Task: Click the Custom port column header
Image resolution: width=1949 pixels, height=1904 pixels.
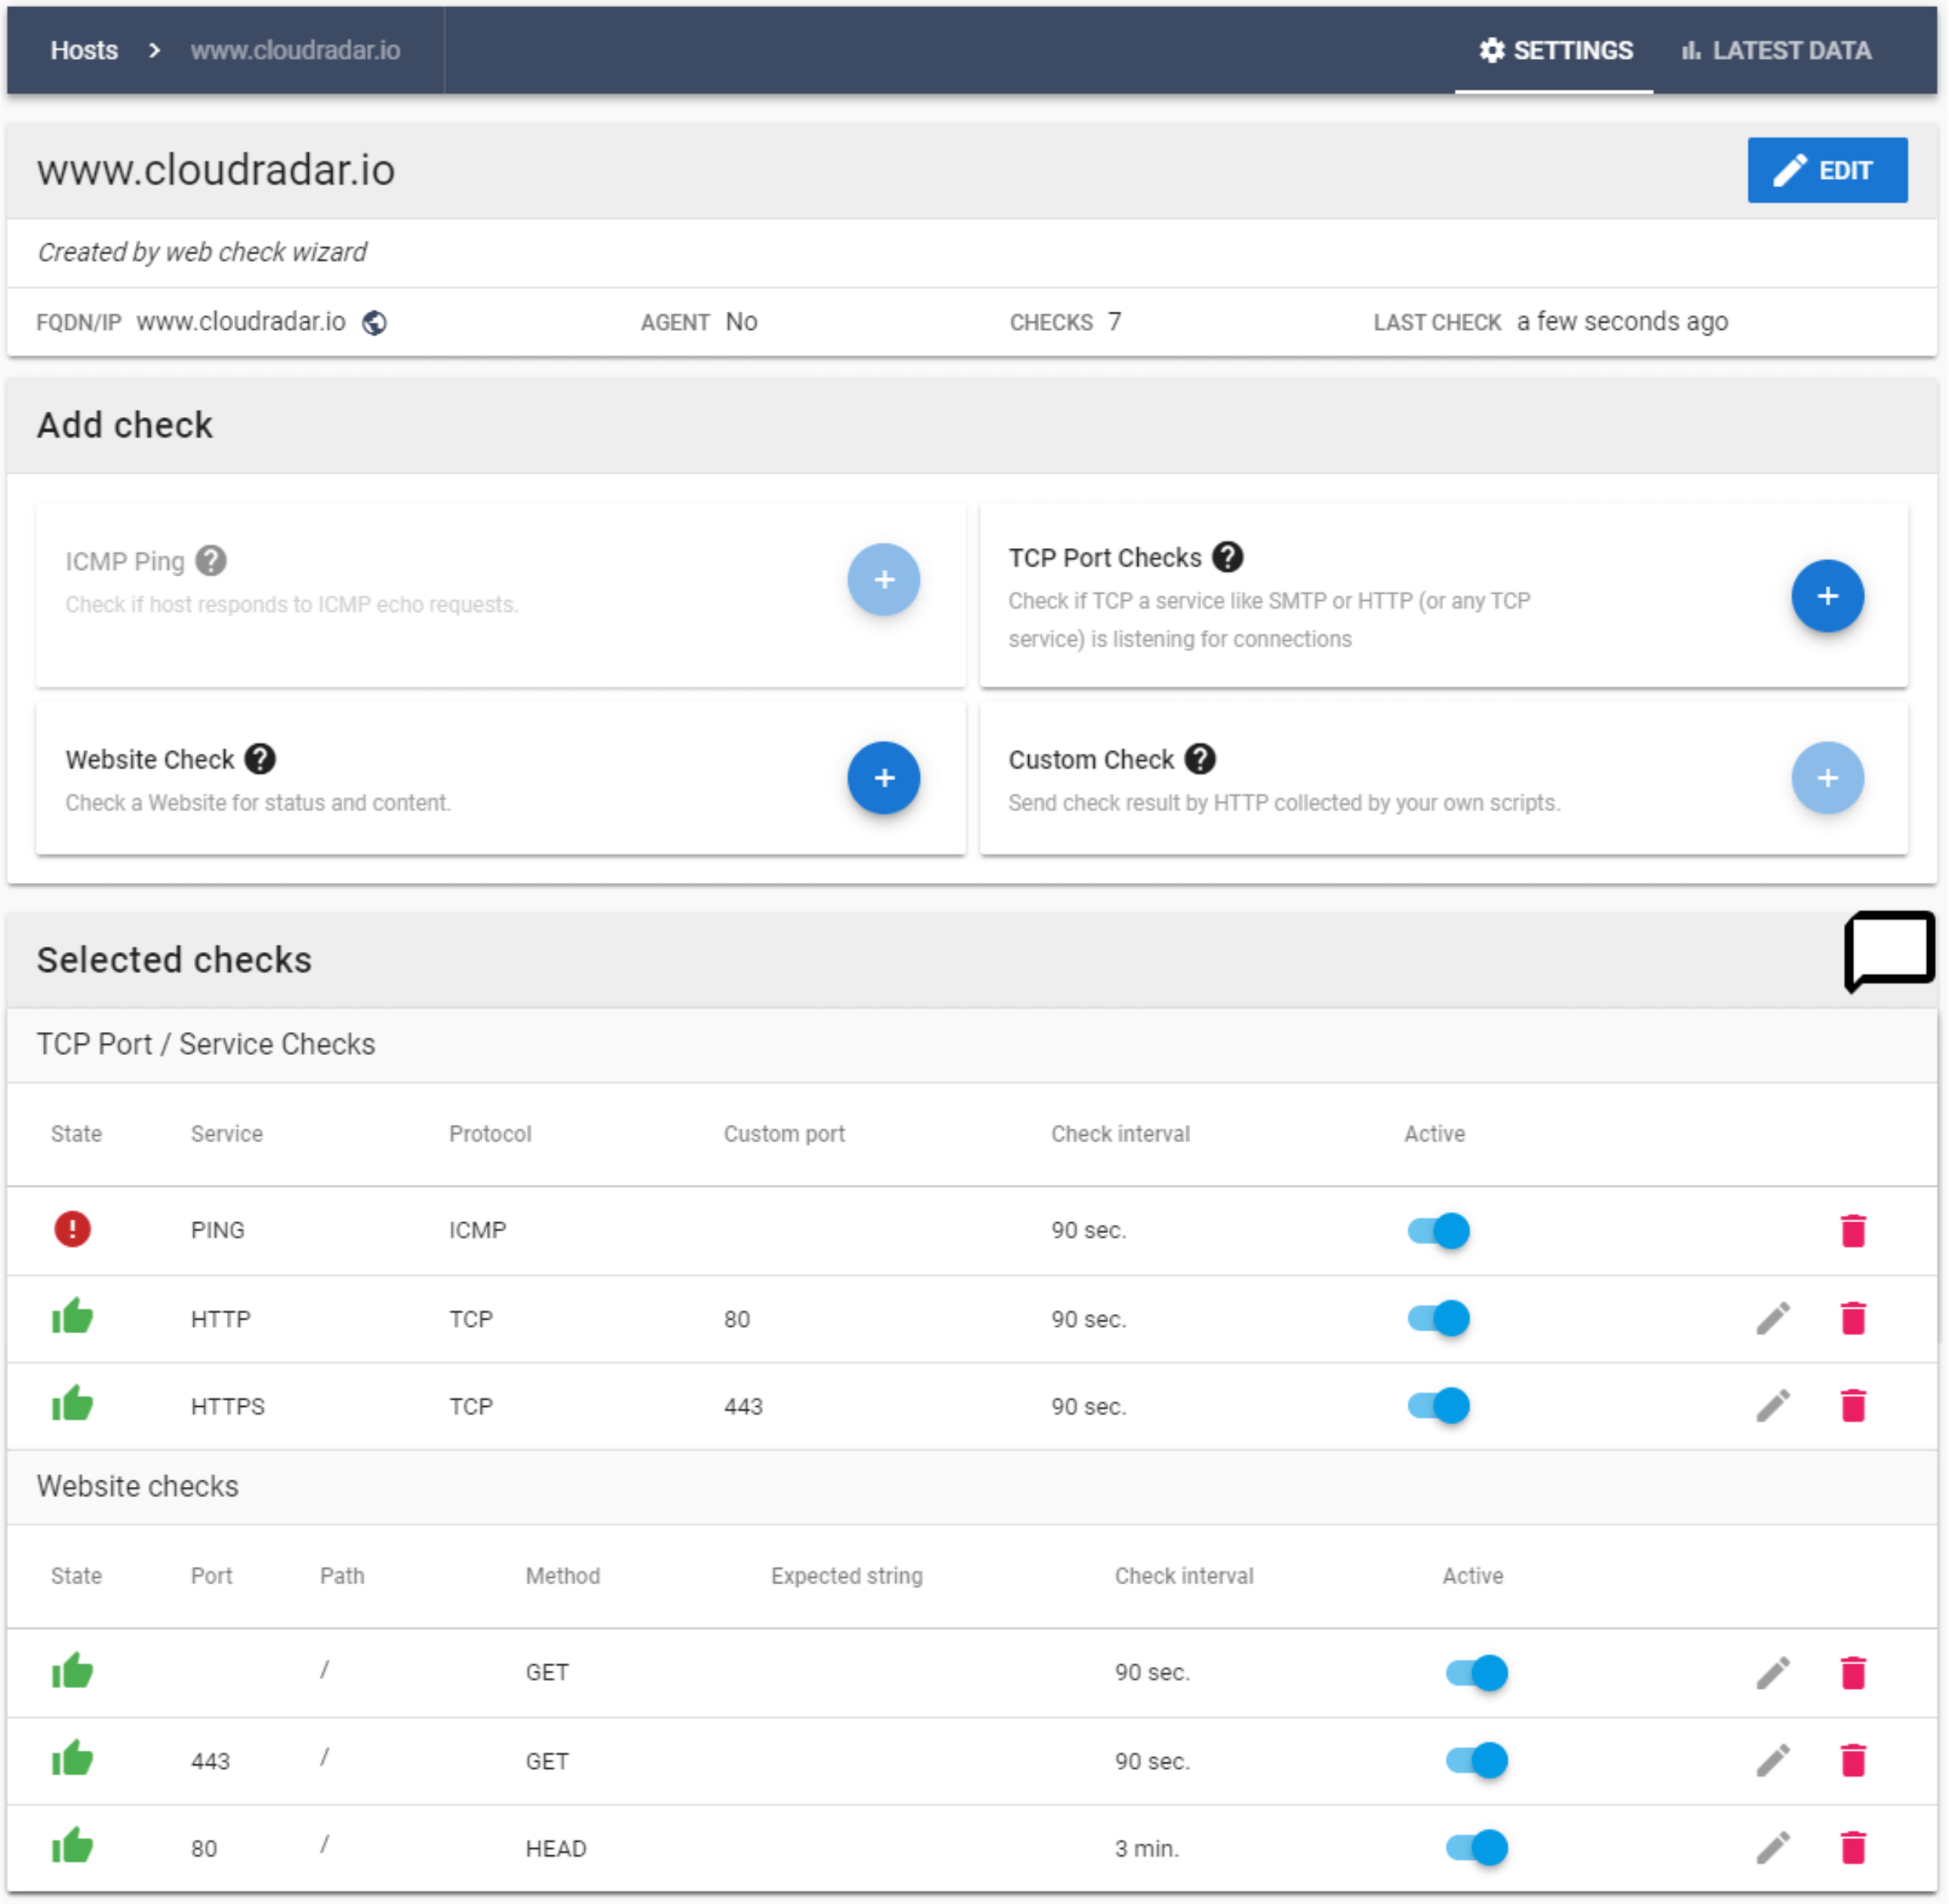Action: pos(784,1134)
